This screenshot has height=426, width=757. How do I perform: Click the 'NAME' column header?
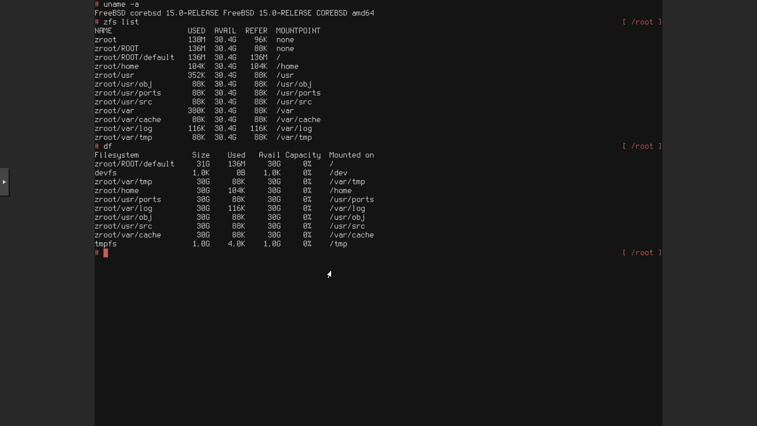104,30
